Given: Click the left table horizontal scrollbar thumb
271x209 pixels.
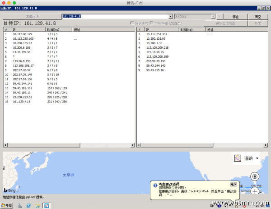Looking at the screenshot, I should click(44, 145).
